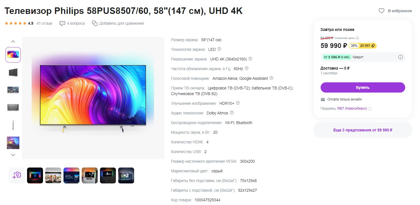Image resolution: width=420 pixels, height=205 pixels.
Task: Click the help icon beside 60Hz
Action: click(x=247, y=68)
